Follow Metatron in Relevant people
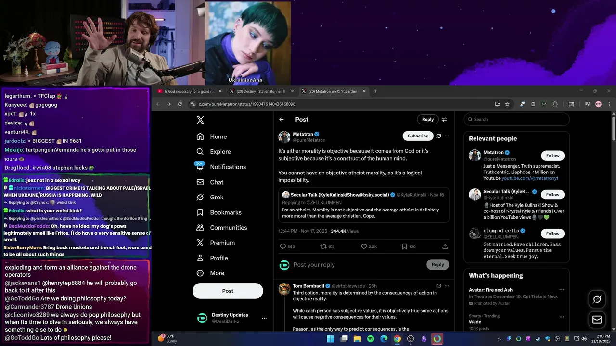Viewport: 616px width, 346px height. point(552,156)
